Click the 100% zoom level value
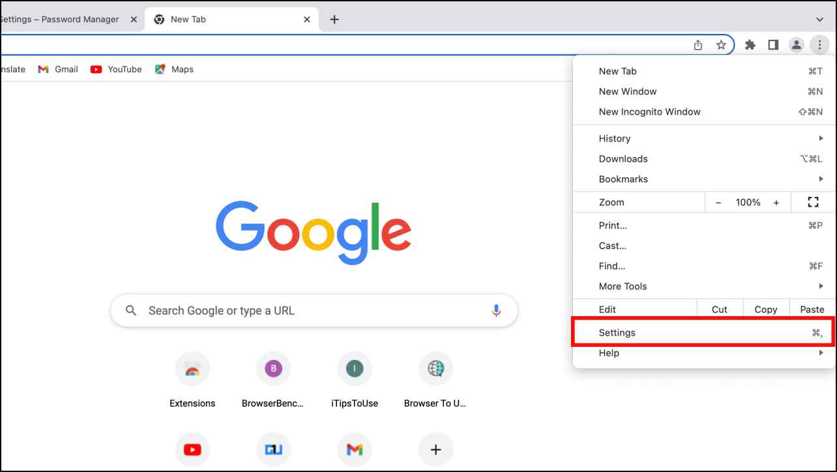 tap(748, 202)
